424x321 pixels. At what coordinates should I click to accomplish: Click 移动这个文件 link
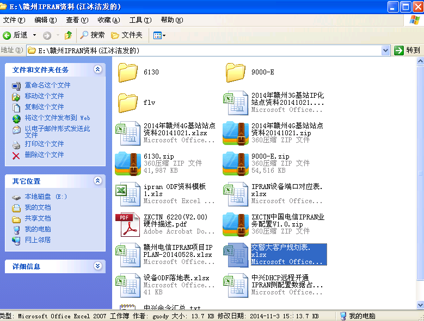(44, 96)
